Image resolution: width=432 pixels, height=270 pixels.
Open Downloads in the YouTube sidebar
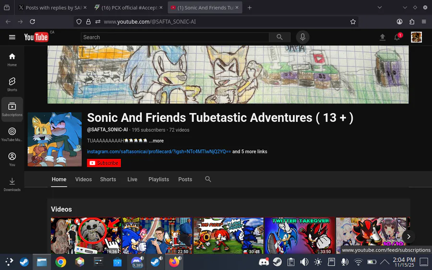coord(12,185)
